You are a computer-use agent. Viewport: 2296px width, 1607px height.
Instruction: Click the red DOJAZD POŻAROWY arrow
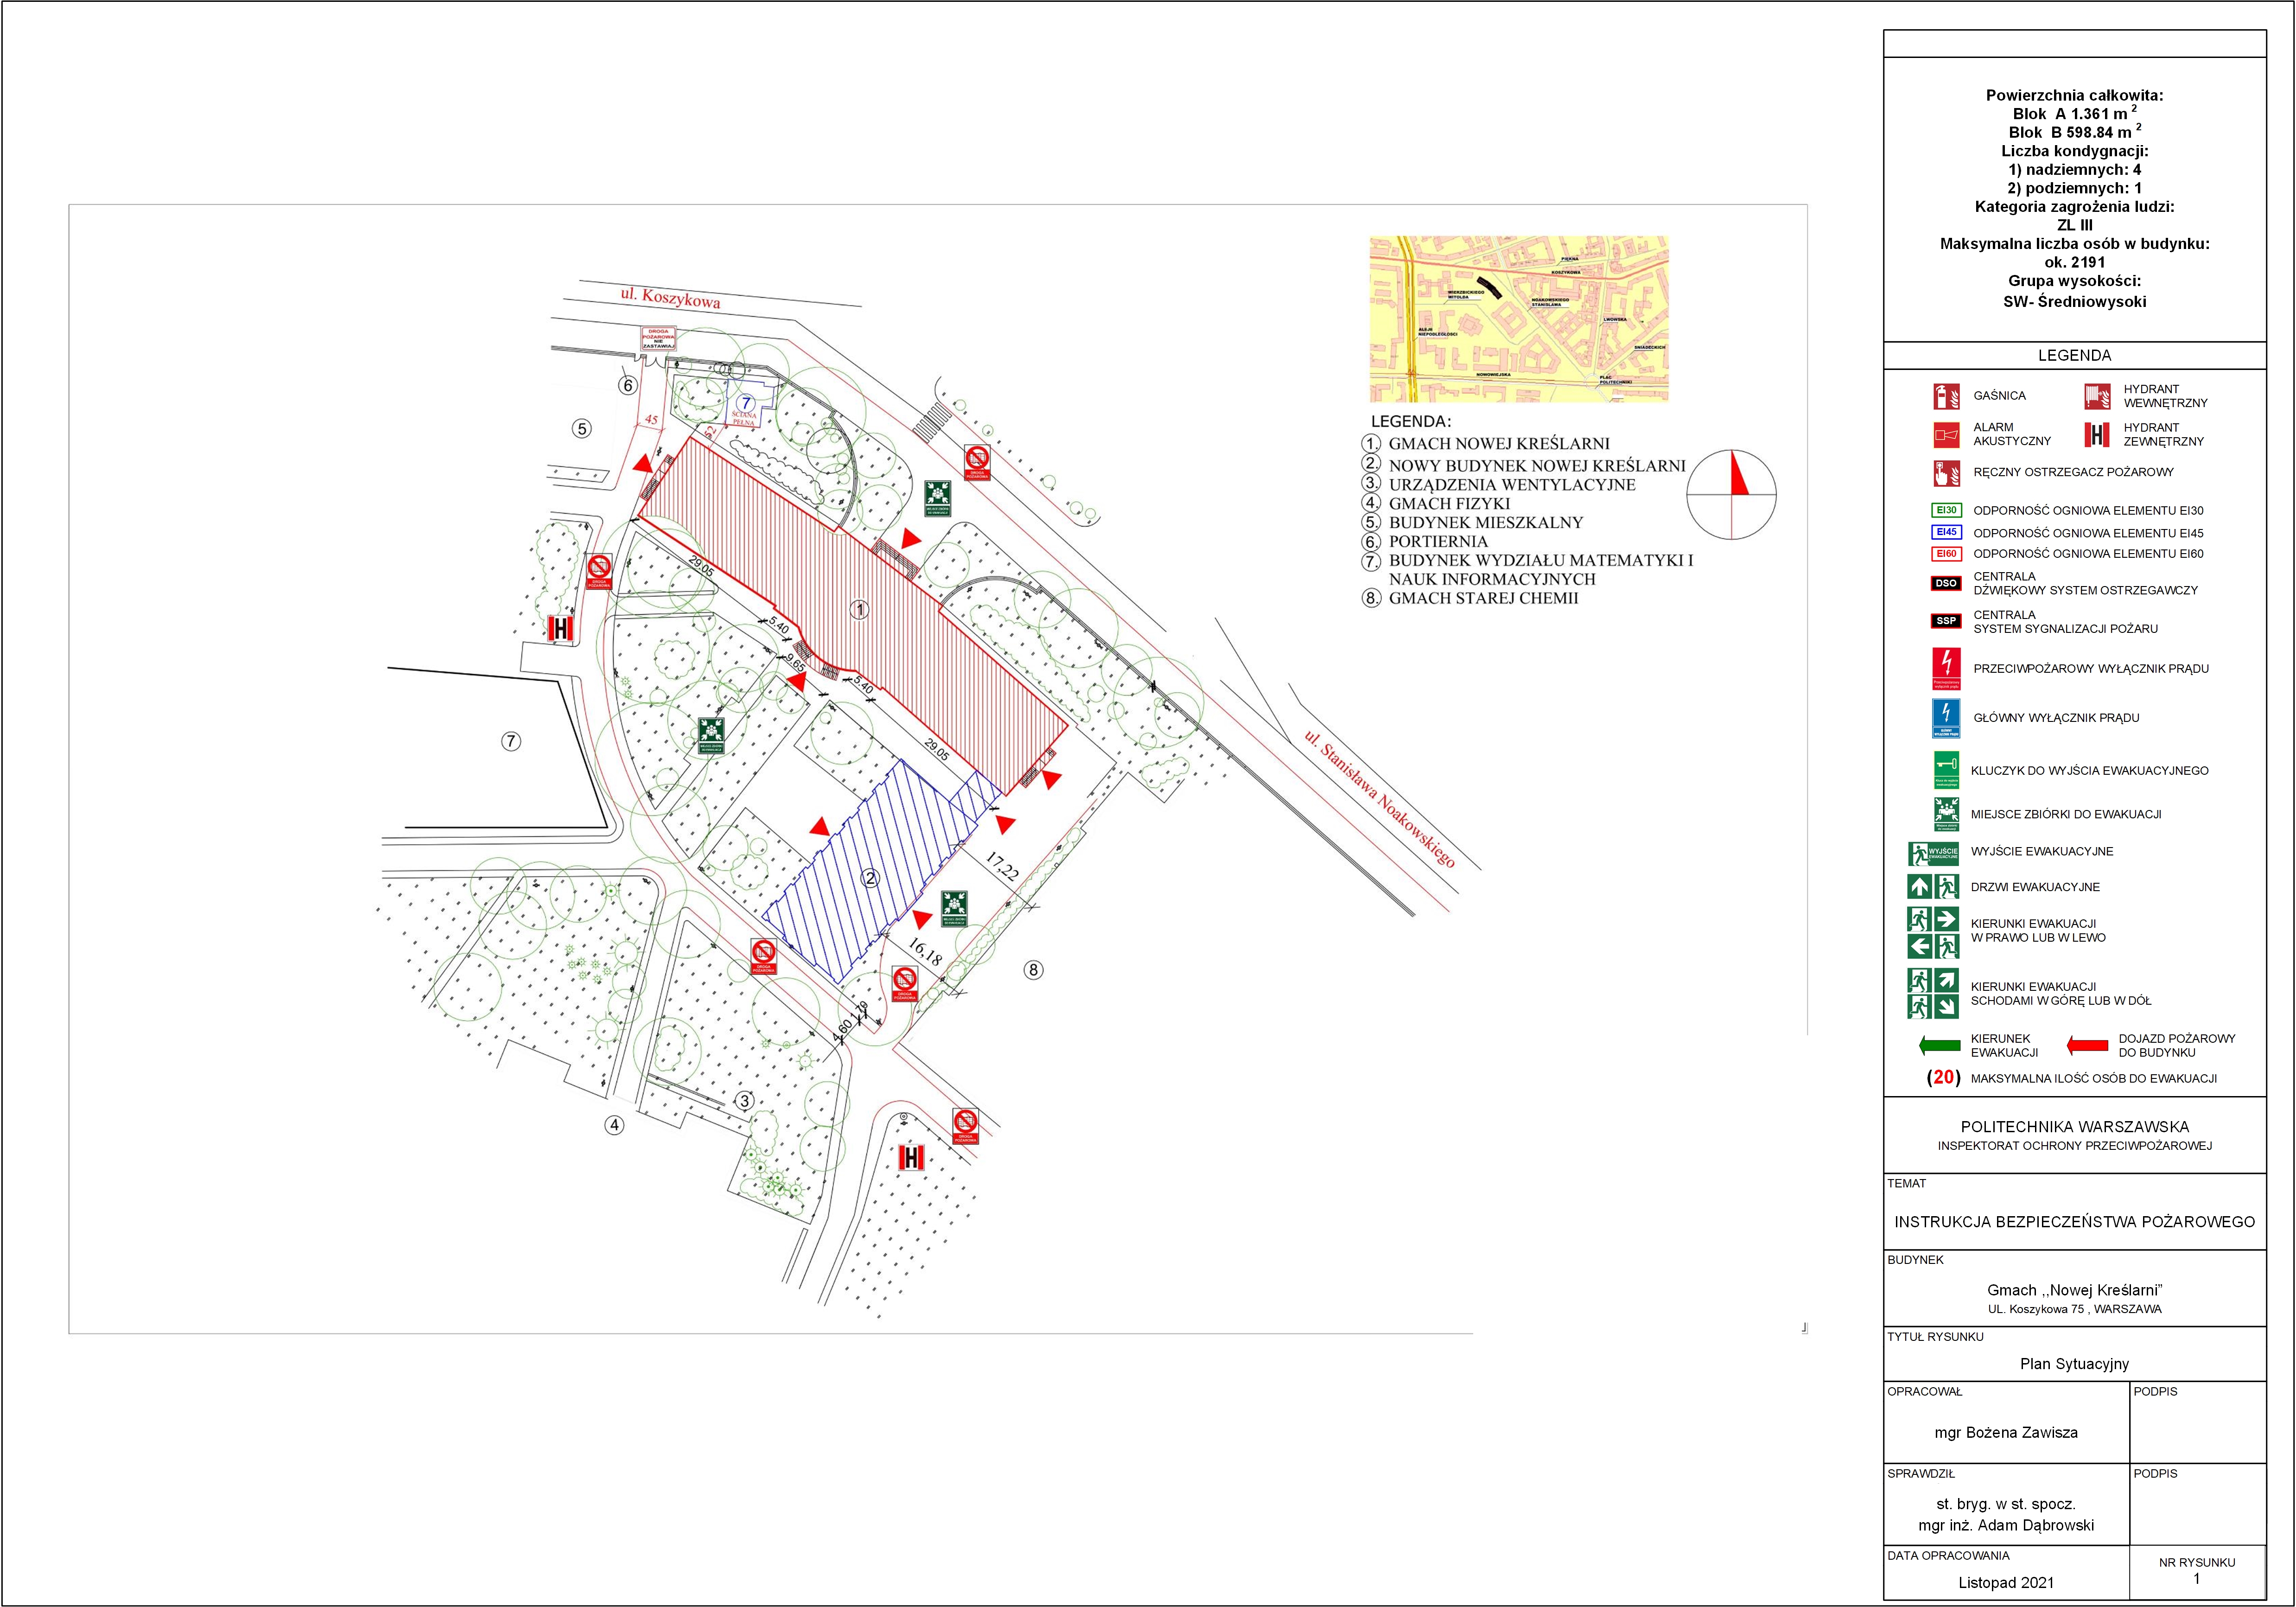[2088, 1046]
